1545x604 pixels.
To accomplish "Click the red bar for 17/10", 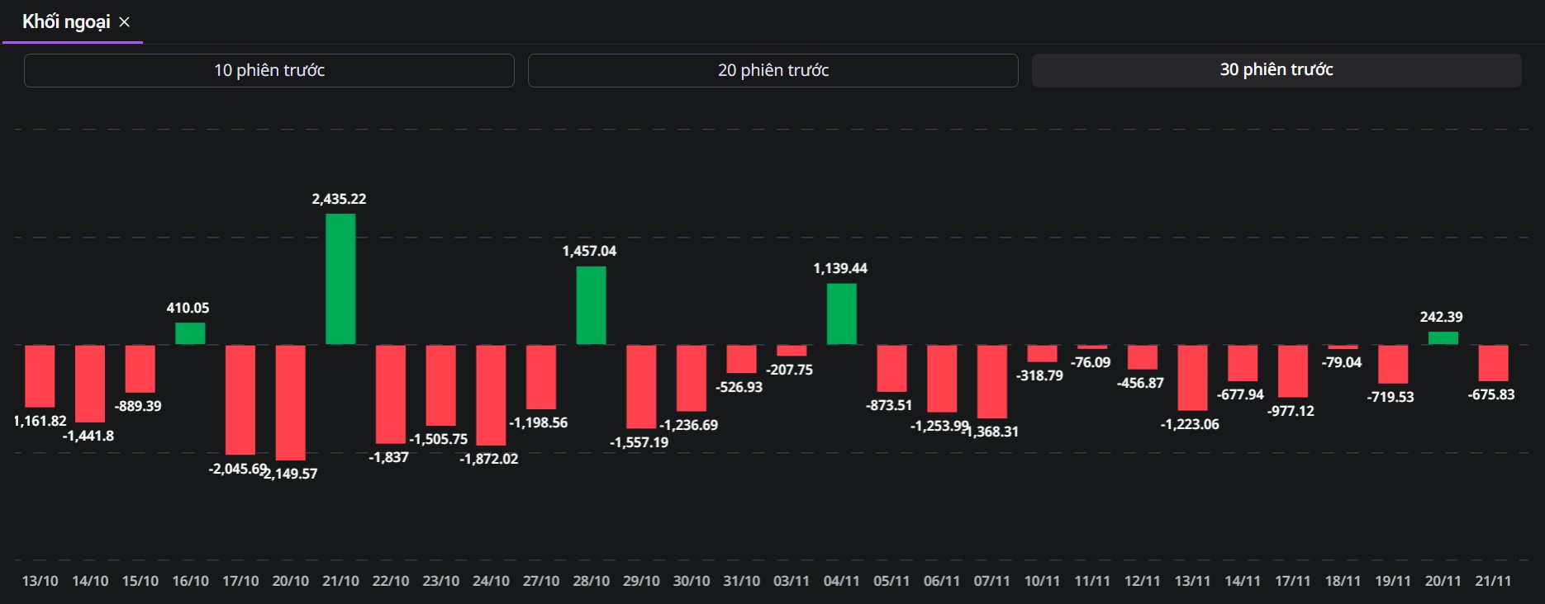I will (240, 399).
